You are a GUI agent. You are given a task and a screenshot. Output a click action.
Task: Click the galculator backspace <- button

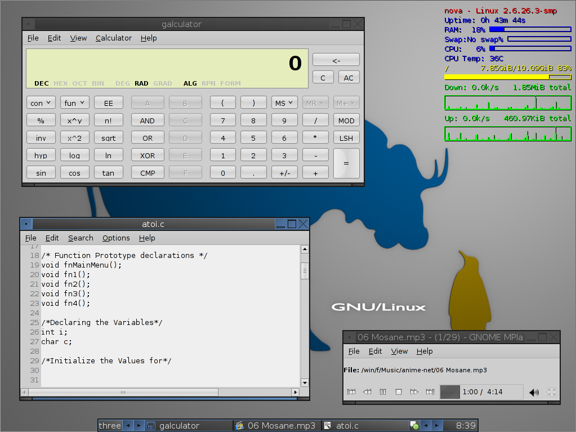[336, 60]
